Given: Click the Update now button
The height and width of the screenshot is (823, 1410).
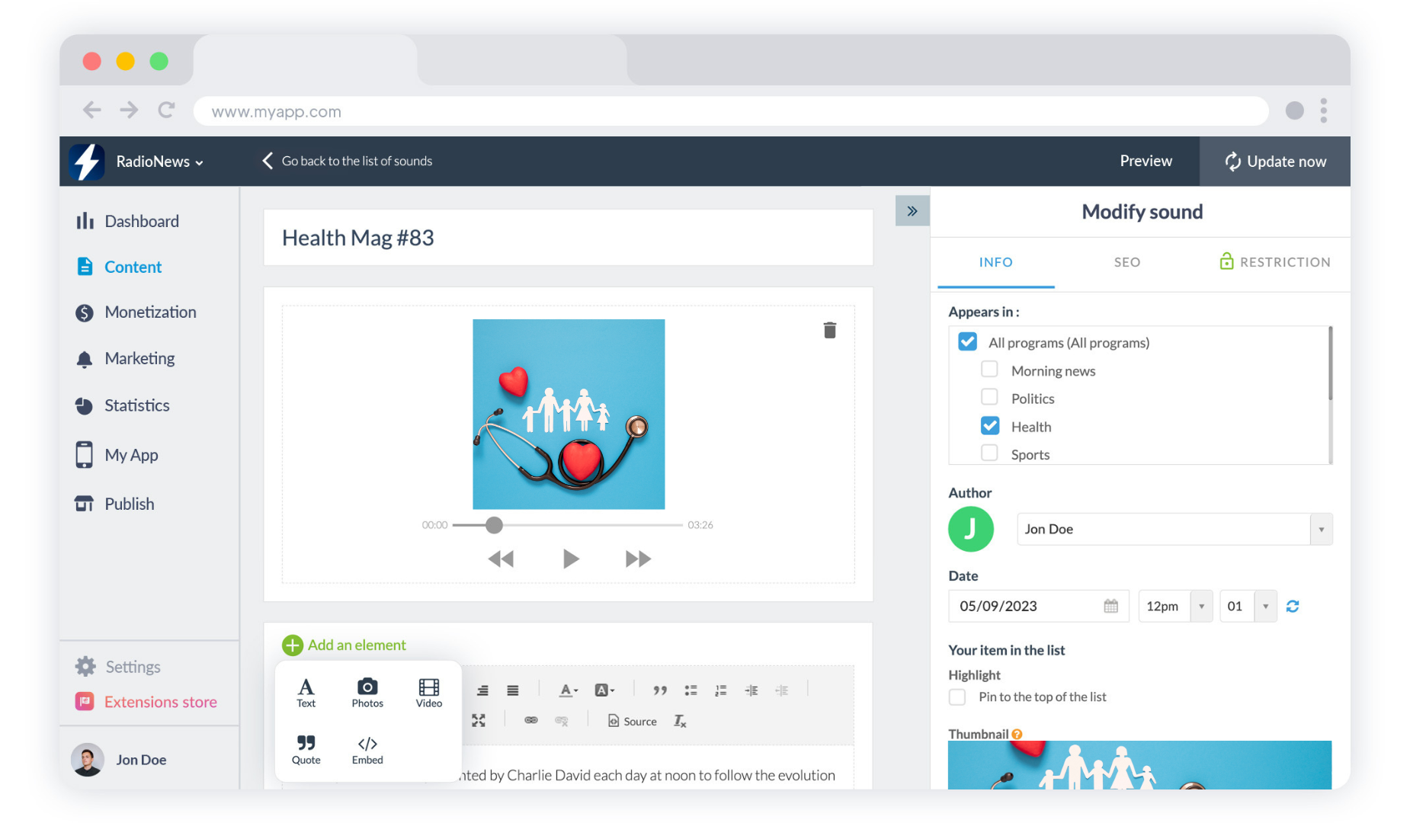Looking at the screenshot, I should [x=1274, y=162].
